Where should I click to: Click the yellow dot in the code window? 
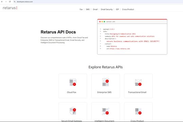pyautogui.click(x=102, y=22)
